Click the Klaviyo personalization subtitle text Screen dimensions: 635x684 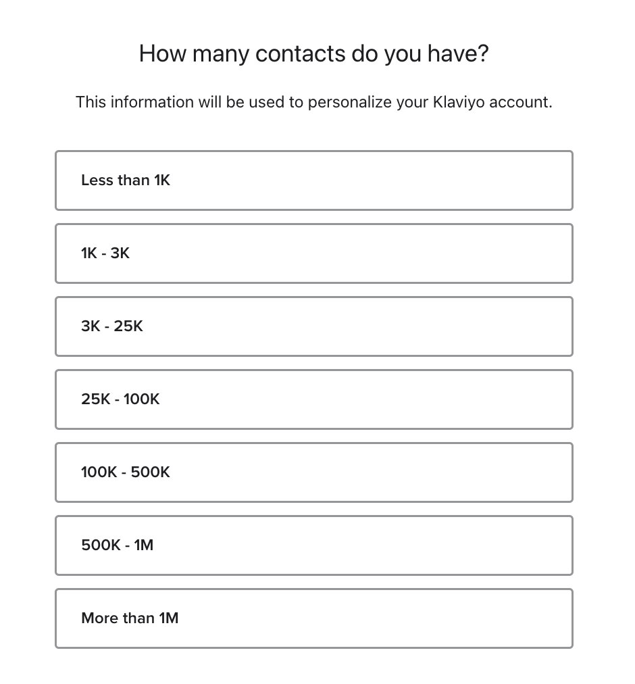[314, 102]
